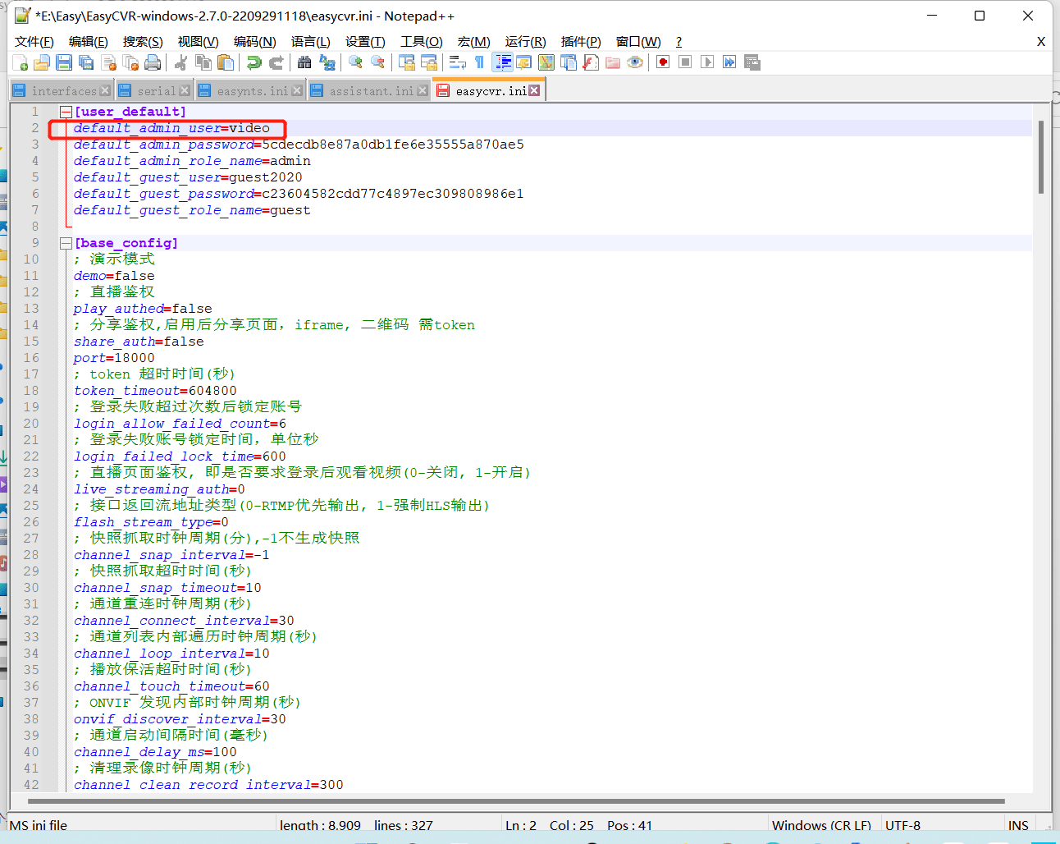1060x844 pixels.
Task: Click the vertical scrollbar thumb
Action: tap(1041, 156)
